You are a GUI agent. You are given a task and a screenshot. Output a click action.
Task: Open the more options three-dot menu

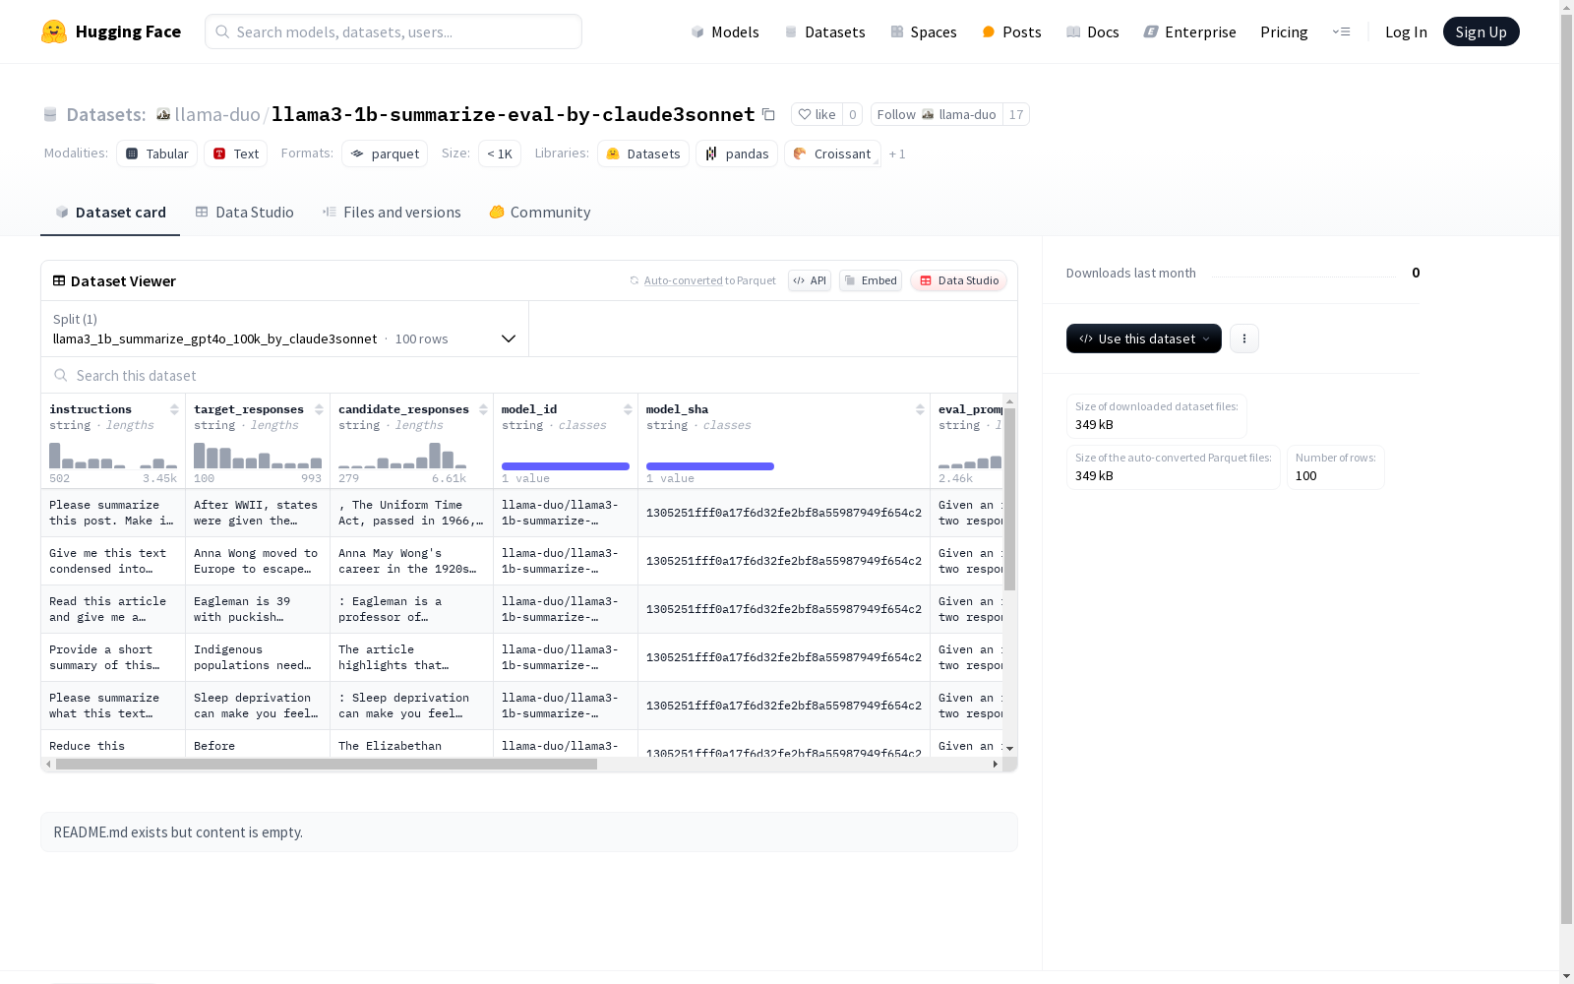point(1244,338)
